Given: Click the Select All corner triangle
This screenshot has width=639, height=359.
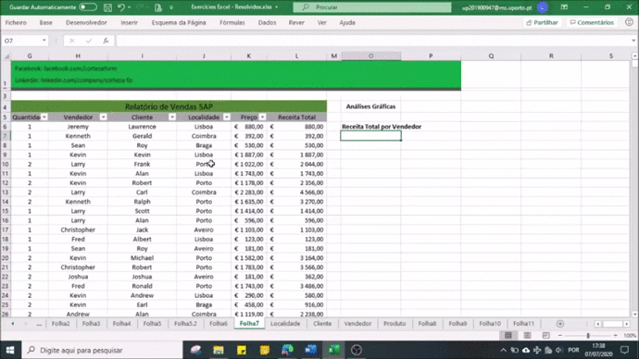Looking at the screenshot, I should point(6,56).
